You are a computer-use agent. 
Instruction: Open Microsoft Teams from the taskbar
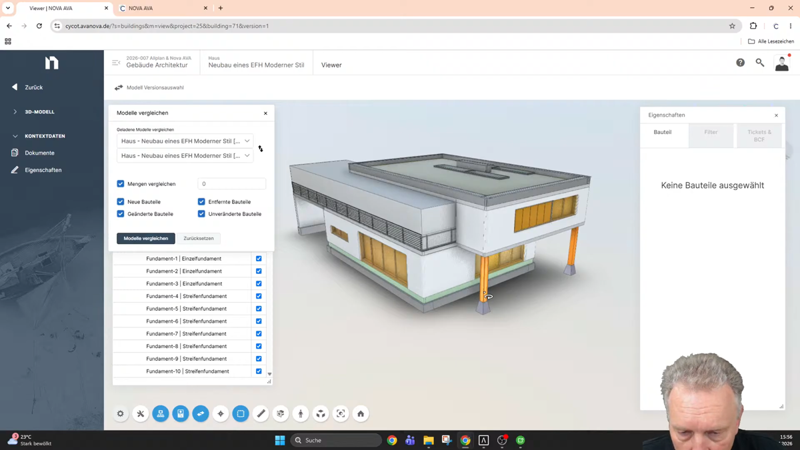click(410, 441)
